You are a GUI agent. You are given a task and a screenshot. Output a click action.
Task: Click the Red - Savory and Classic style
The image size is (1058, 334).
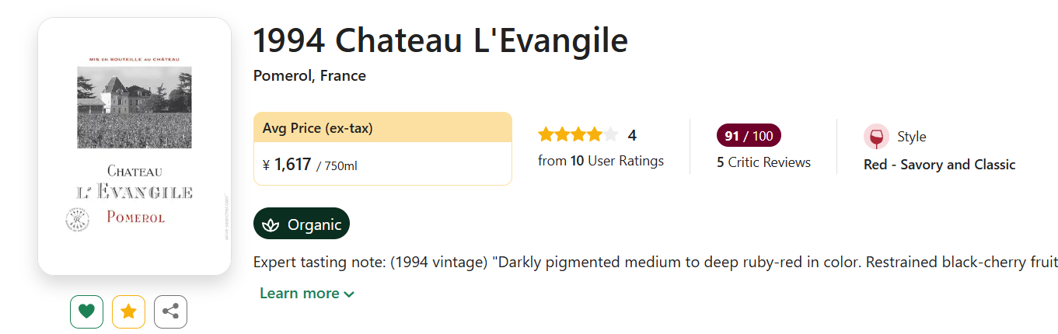(x=939, y=165)
